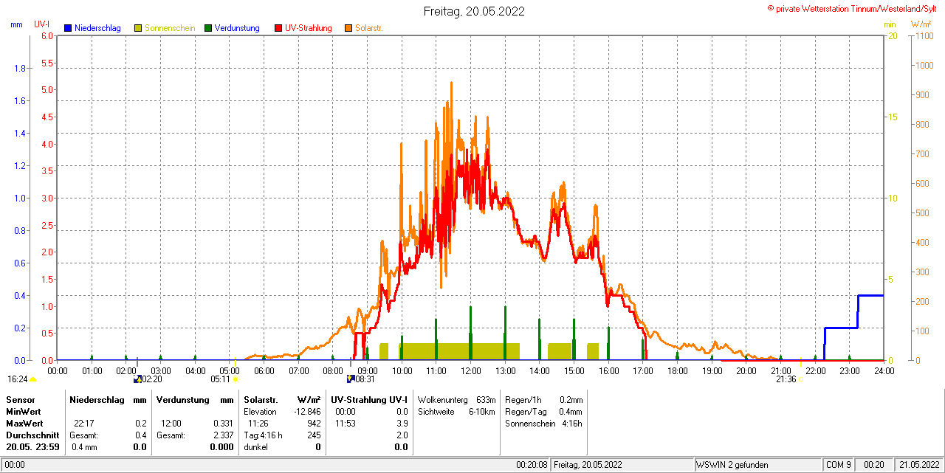This screenshot has height=473, width=945.
Task: Click the COM 9 status bar field
Action: (839, 465)
